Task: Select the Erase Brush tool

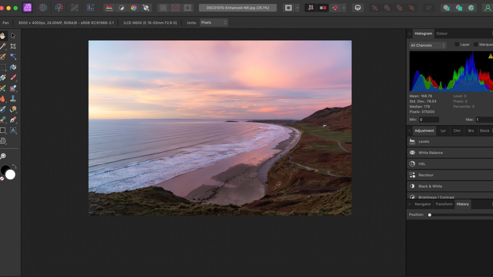Action: coord(13,88)
